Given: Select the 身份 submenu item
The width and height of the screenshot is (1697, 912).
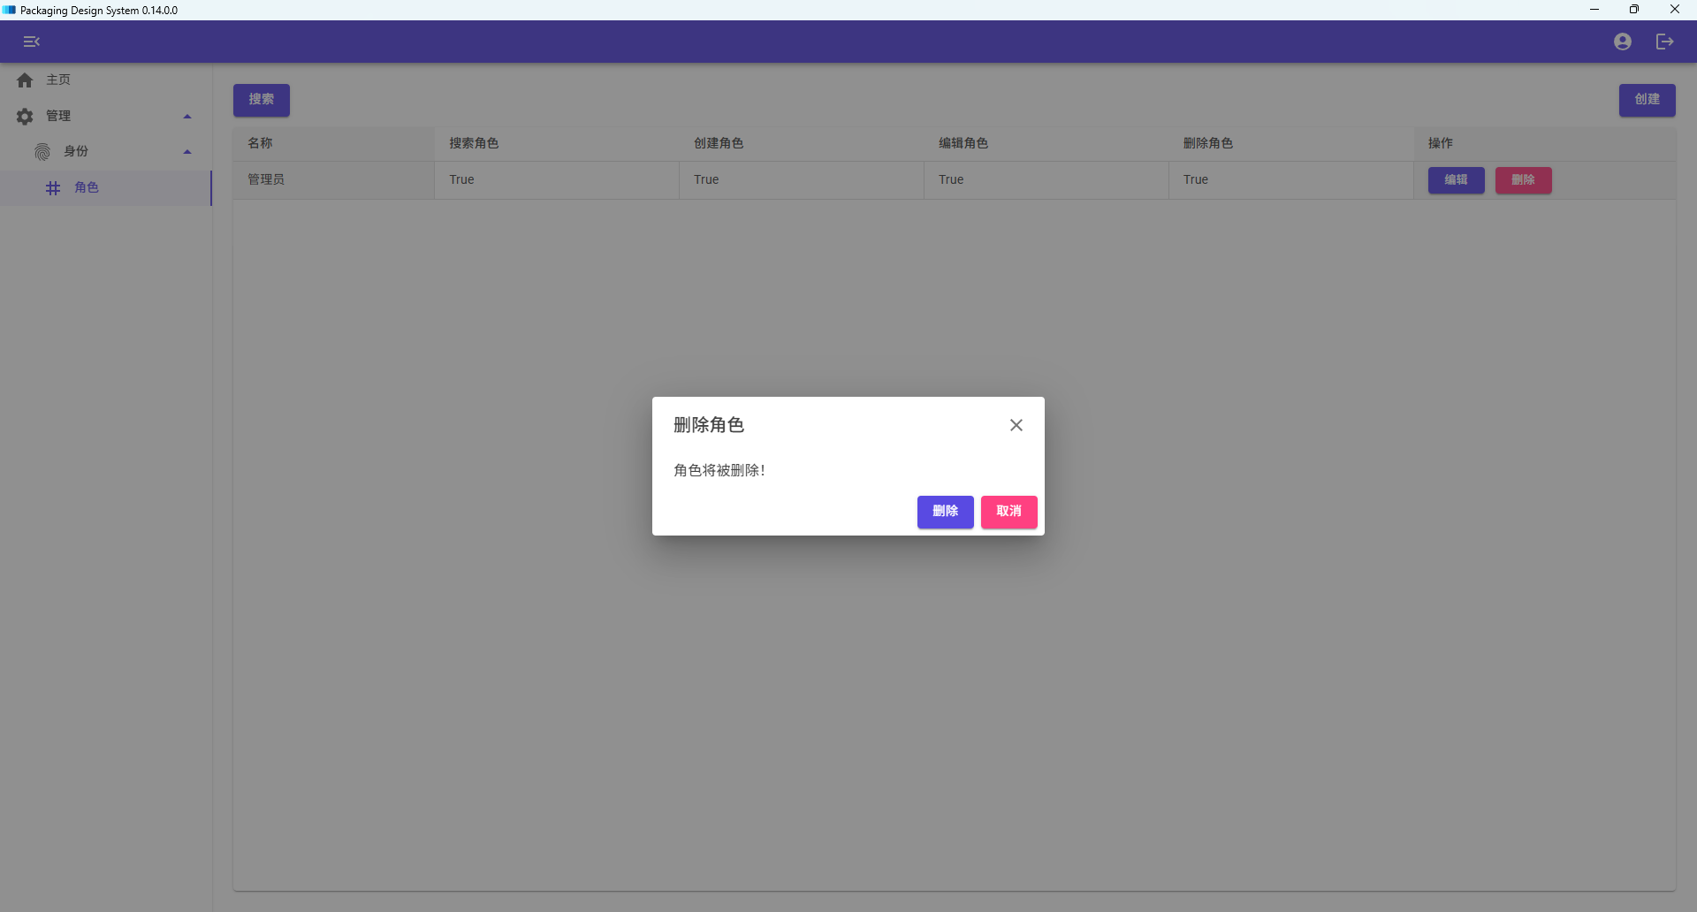Looking at the screenshot, I should [x=106, y=152].
